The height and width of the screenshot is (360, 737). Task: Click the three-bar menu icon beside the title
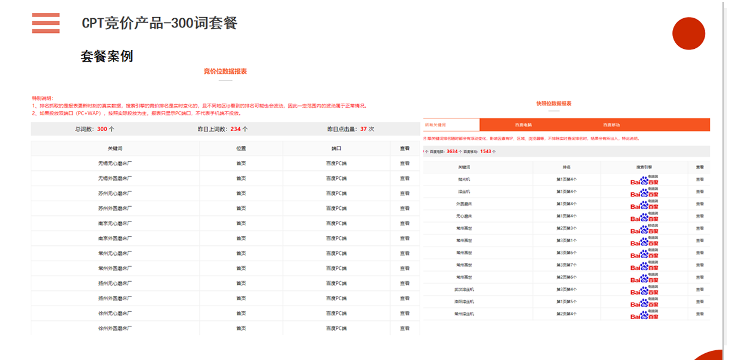tap(46, 23)
